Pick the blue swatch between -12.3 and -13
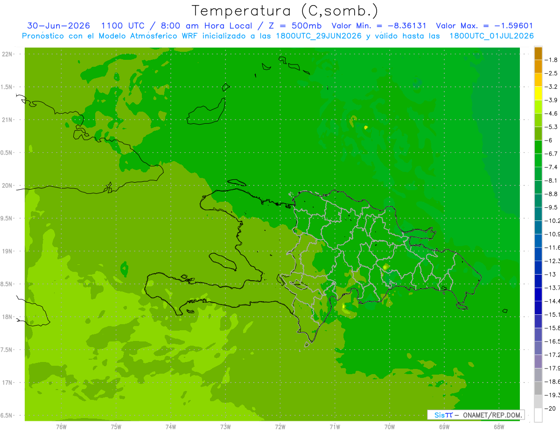This screenshot has width=560, height=433. pyautogui.click(x=538, y=268)
